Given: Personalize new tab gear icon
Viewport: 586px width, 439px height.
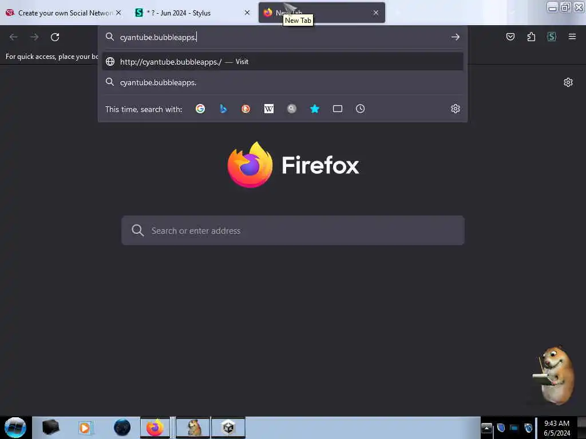Looking at the screenshot, I should tap(568, 82).
